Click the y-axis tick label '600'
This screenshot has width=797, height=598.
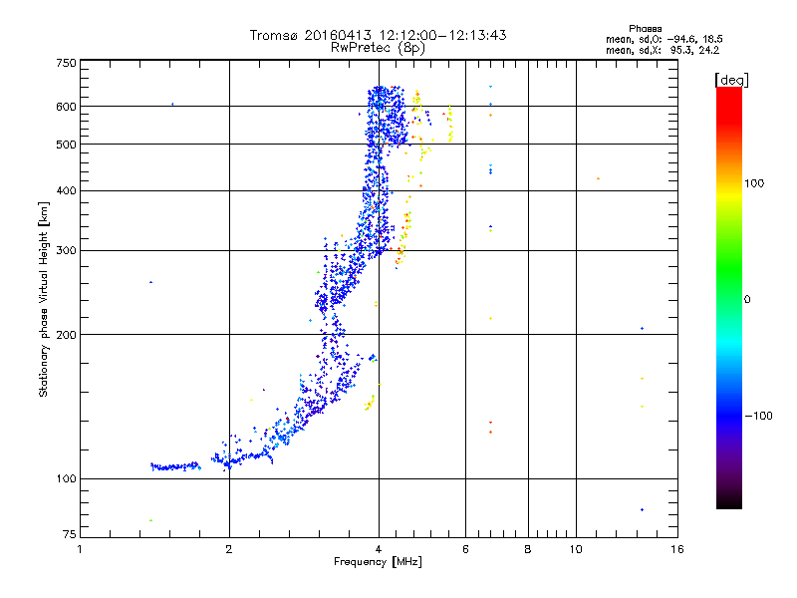coord(66,107)
